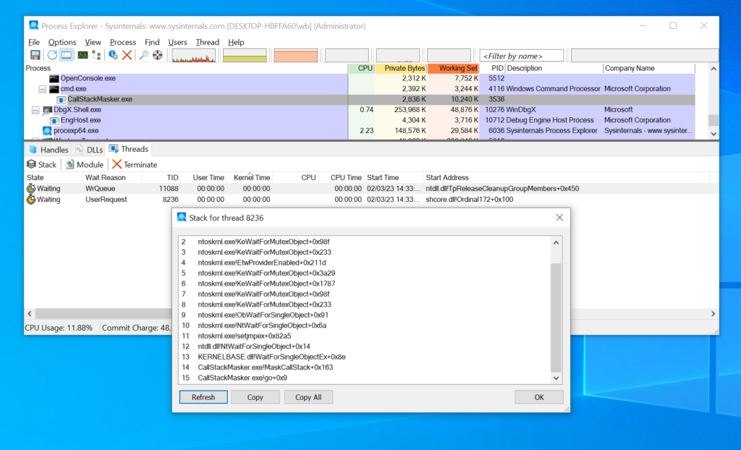
Task: Click the CPU usage mini graph
Action: (193, 56)
